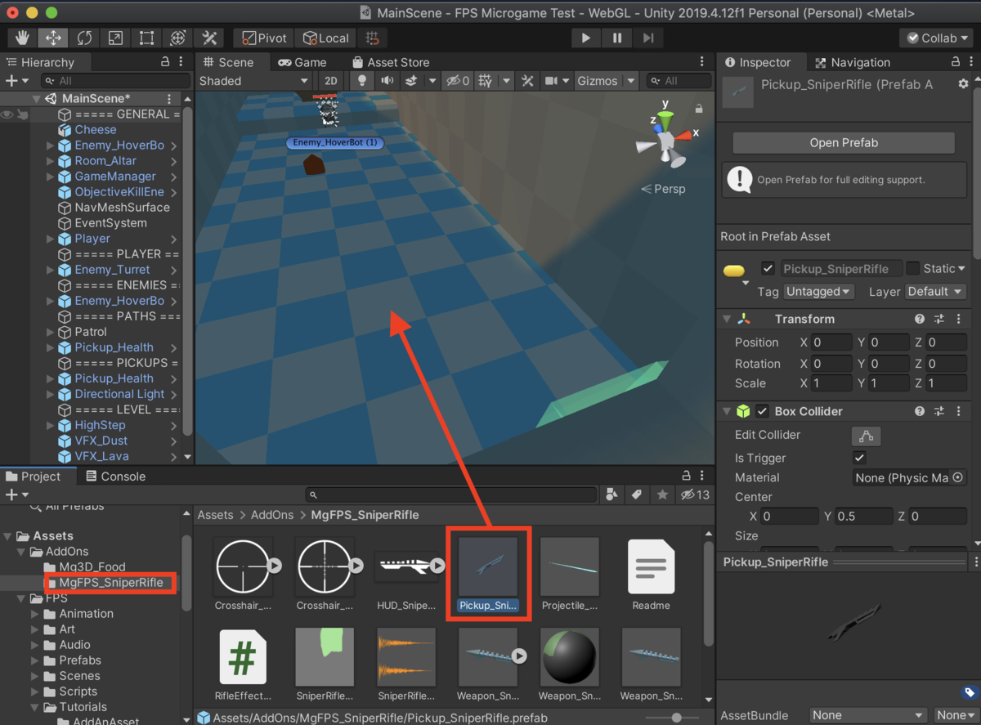Step one frame forward

click(x=647, y=38)
